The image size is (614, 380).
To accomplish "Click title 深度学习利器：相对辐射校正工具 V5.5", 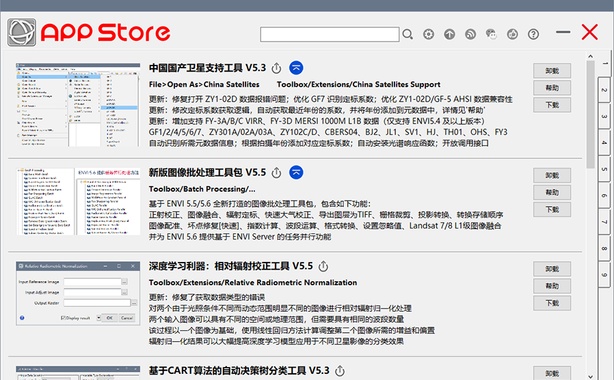I will 230,266.
